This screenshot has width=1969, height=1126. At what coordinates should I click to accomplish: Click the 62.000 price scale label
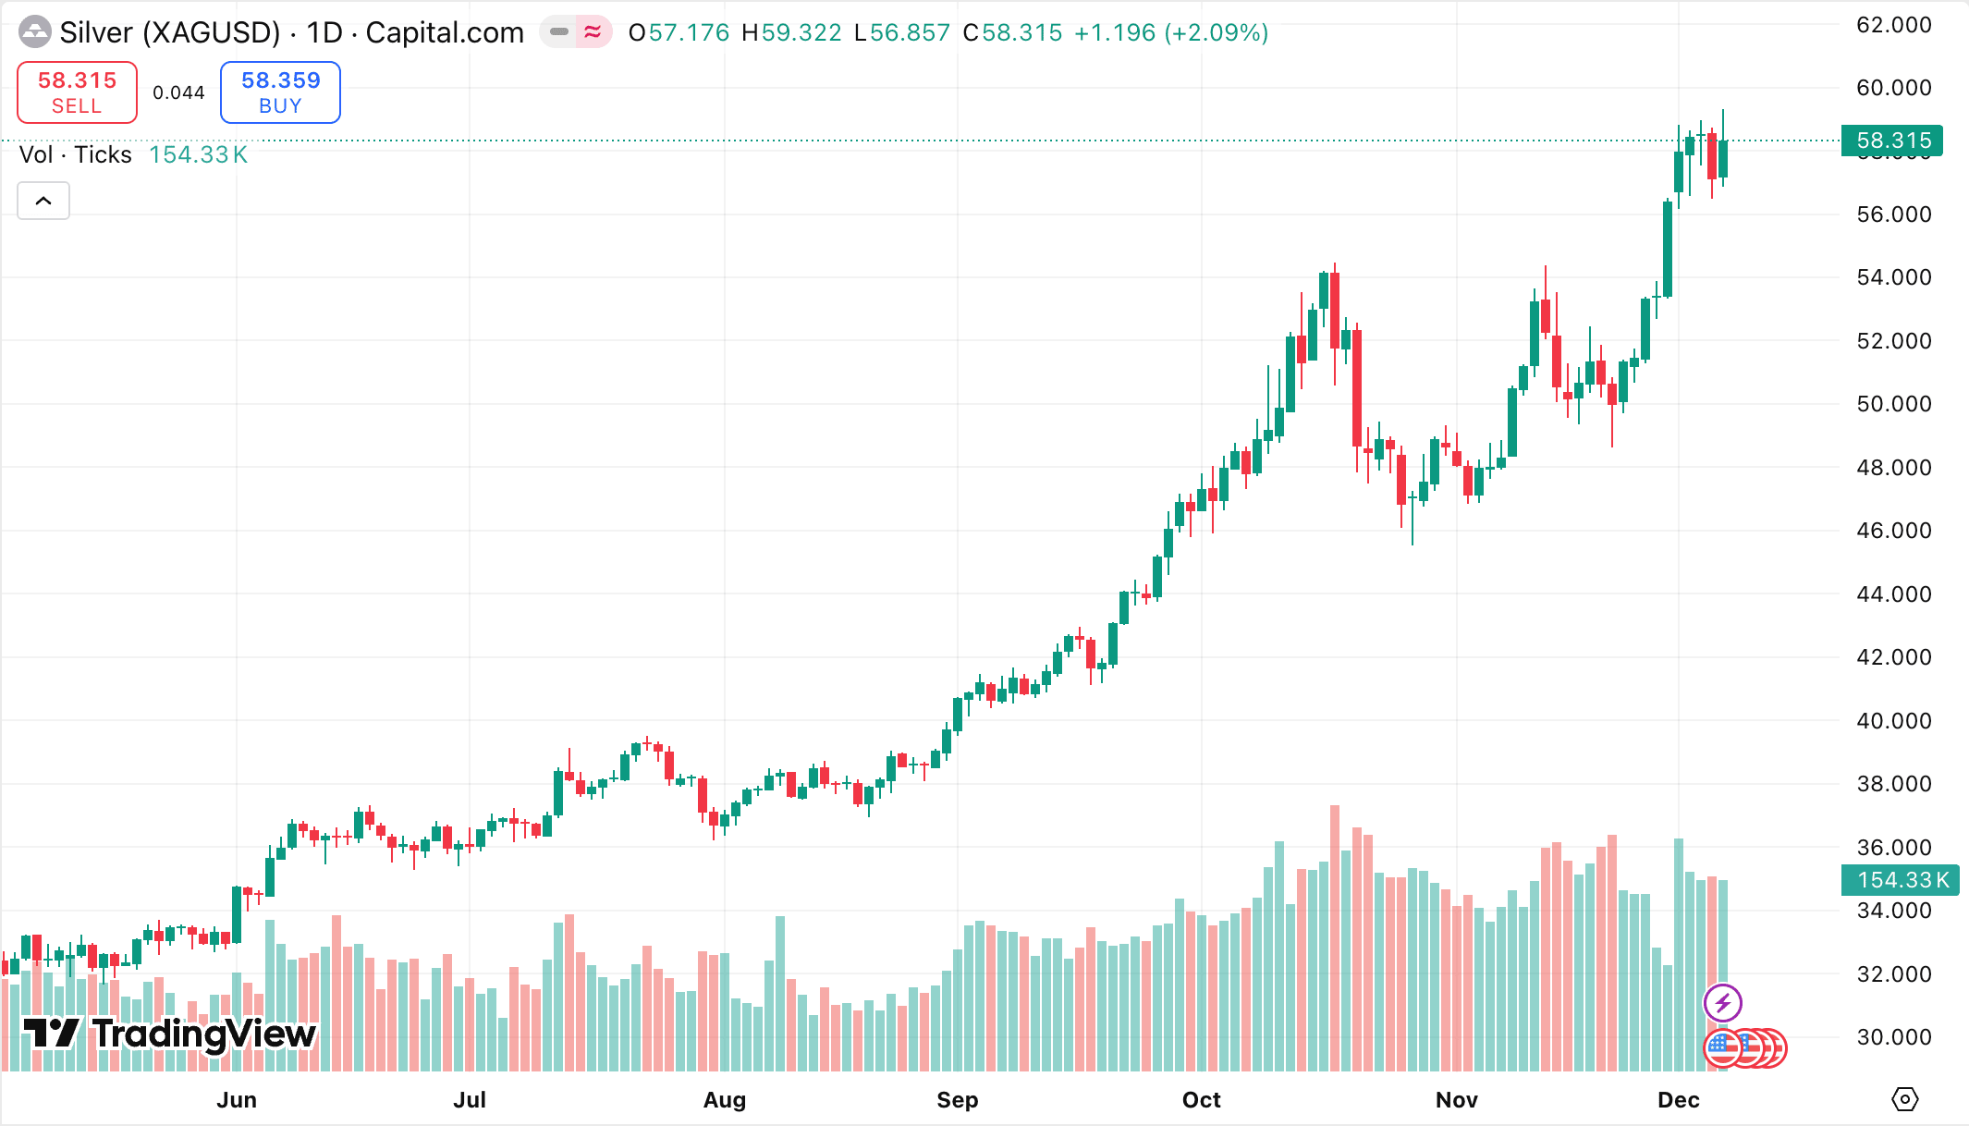1893,25
